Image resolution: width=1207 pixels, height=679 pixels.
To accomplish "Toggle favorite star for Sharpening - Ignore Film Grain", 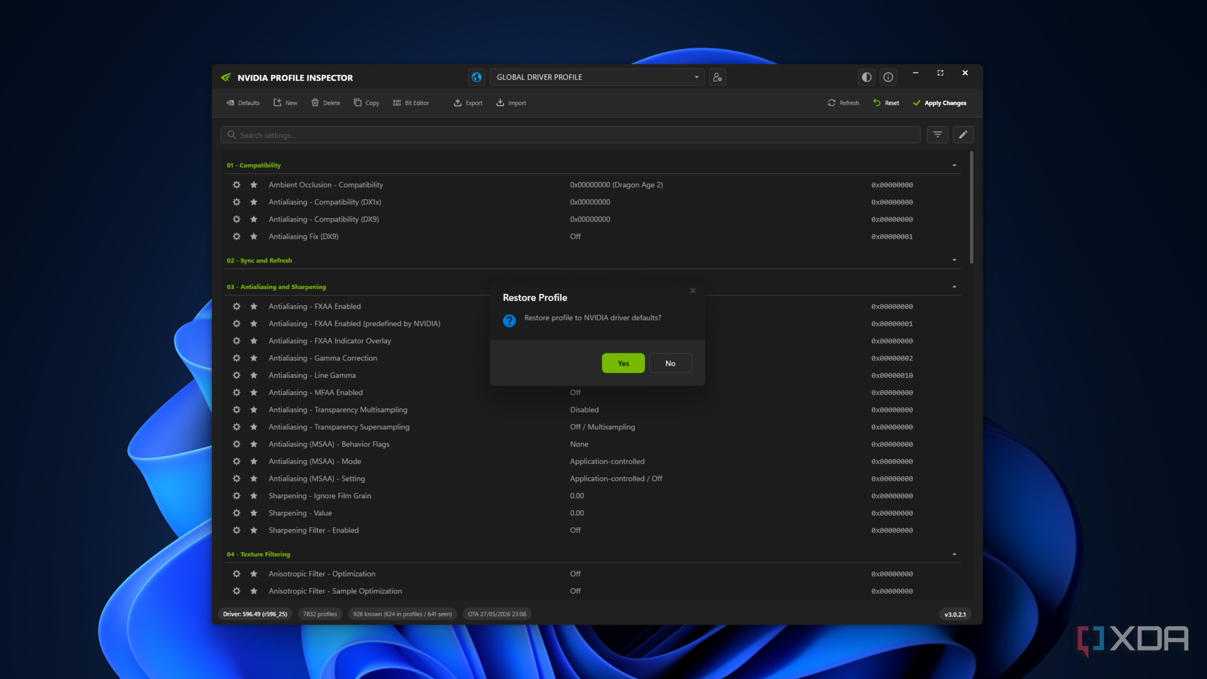I will (253, 496).
